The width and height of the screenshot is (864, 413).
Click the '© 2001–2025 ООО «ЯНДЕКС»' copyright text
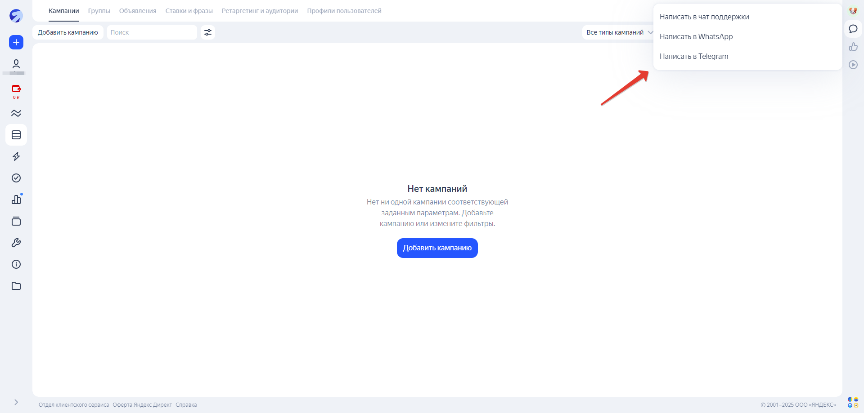click(798, 405)
